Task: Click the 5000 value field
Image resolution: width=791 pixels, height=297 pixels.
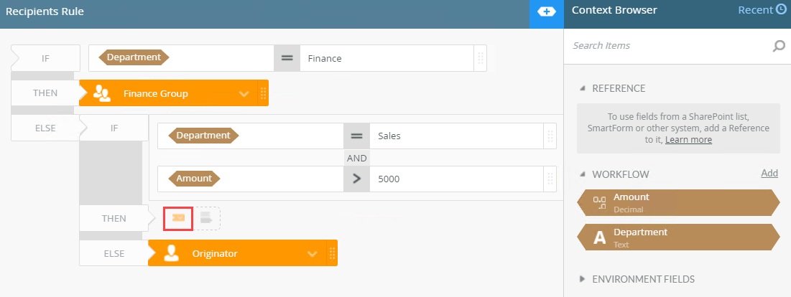Action: tap(456, 179)
